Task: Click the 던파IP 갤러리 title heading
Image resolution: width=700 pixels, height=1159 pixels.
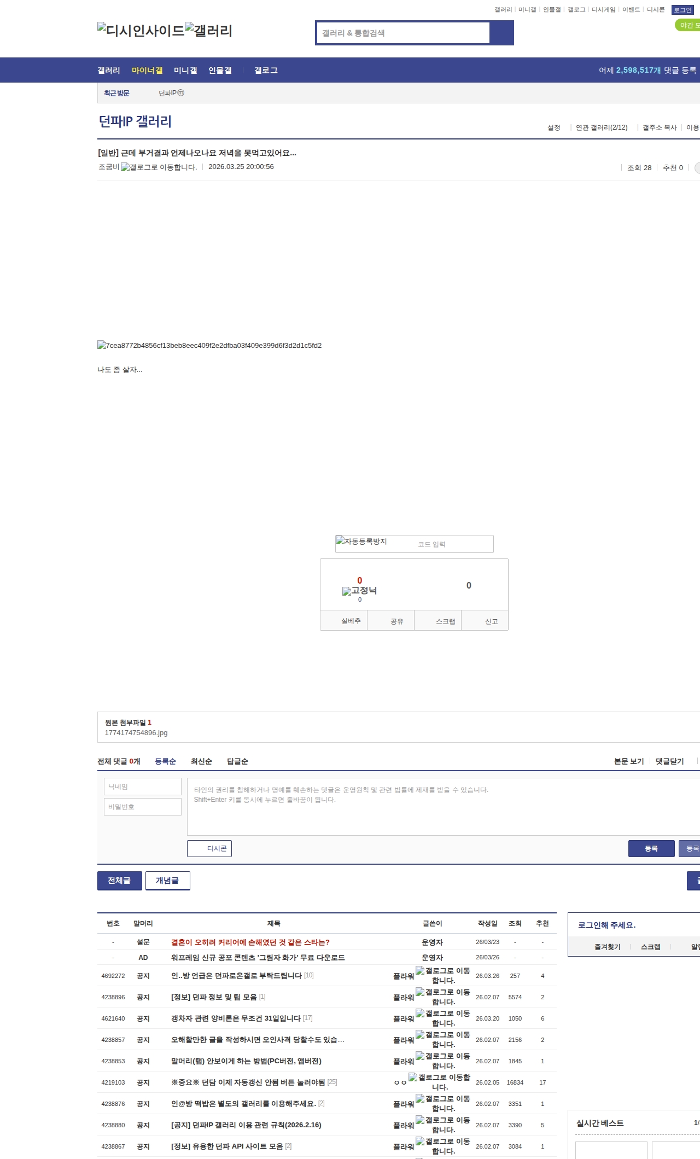Action: 135,121
